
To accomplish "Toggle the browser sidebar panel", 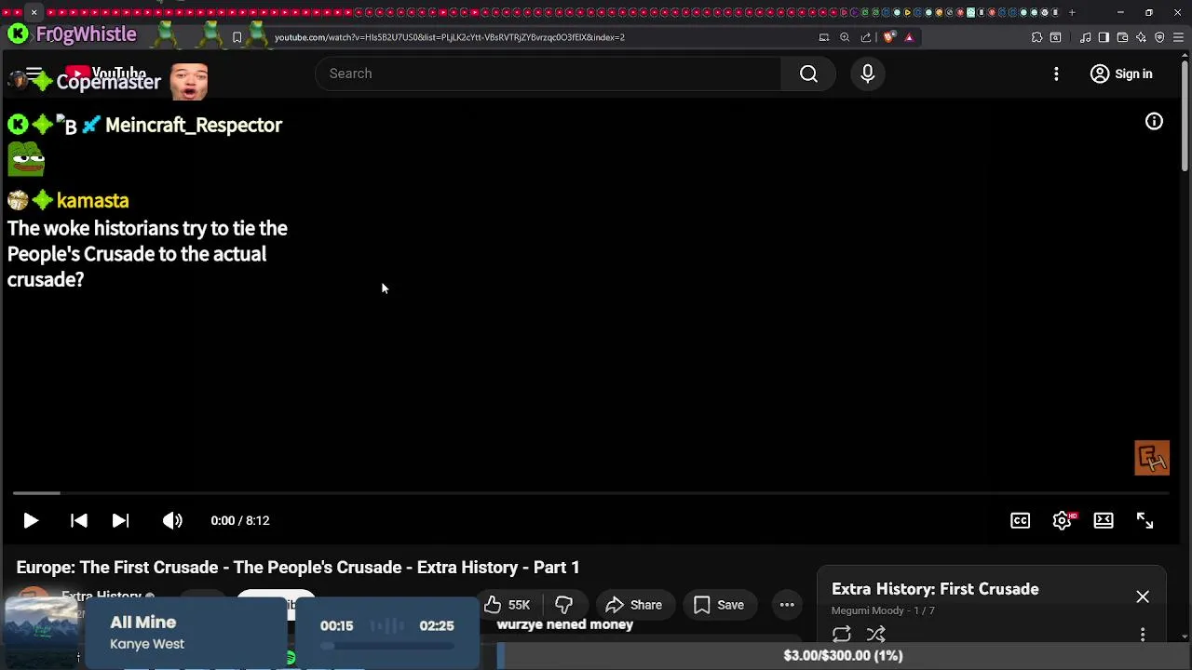I will click(1104, 37).
